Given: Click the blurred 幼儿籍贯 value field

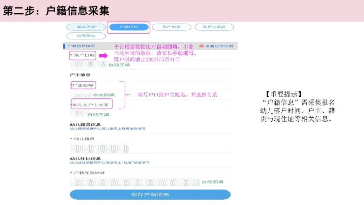Looking at the screenshot, I should pos(99,149).
